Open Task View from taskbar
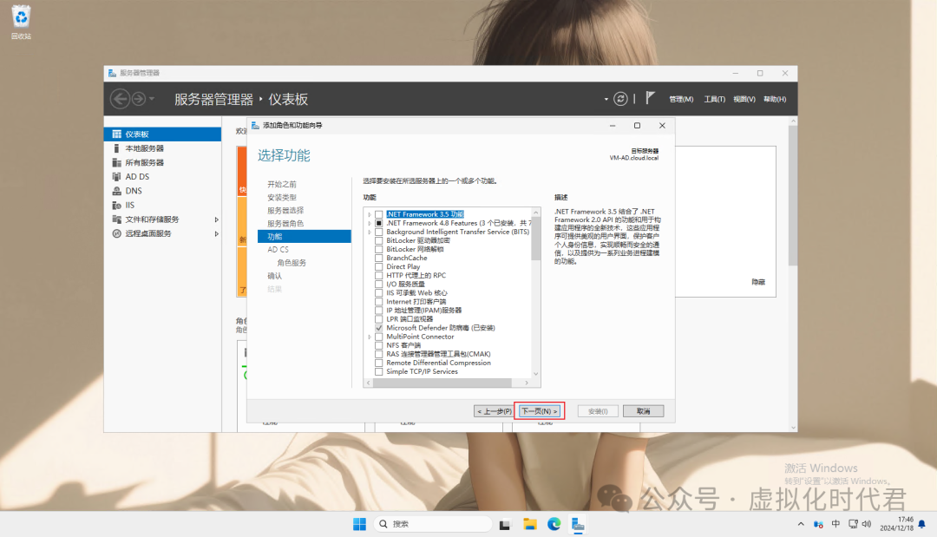Viewport: 937px width, 537px height. coord(505,525)
